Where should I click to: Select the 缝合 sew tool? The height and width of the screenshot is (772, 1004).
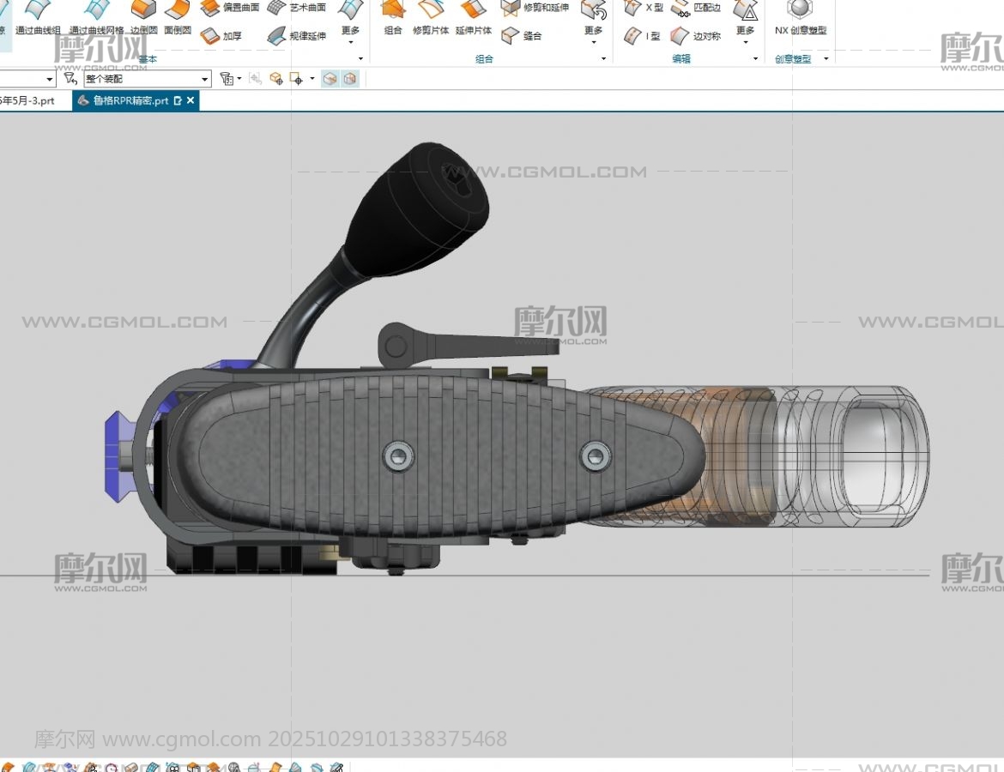[x=522, y=36]
